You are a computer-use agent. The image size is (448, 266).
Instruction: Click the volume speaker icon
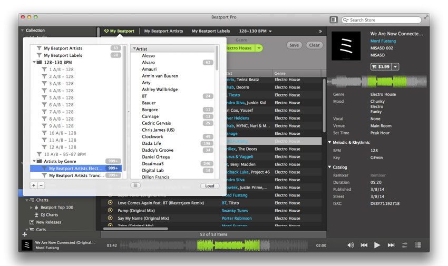click(350, 245)
